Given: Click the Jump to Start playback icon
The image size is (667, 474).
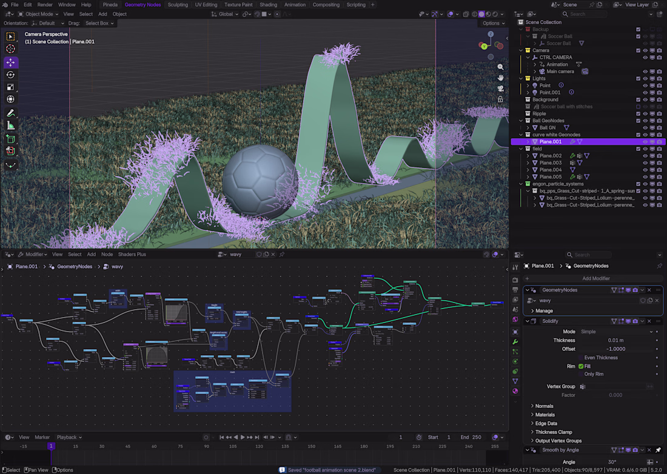Looking at the screenshot, I should [x=221, y=437].
